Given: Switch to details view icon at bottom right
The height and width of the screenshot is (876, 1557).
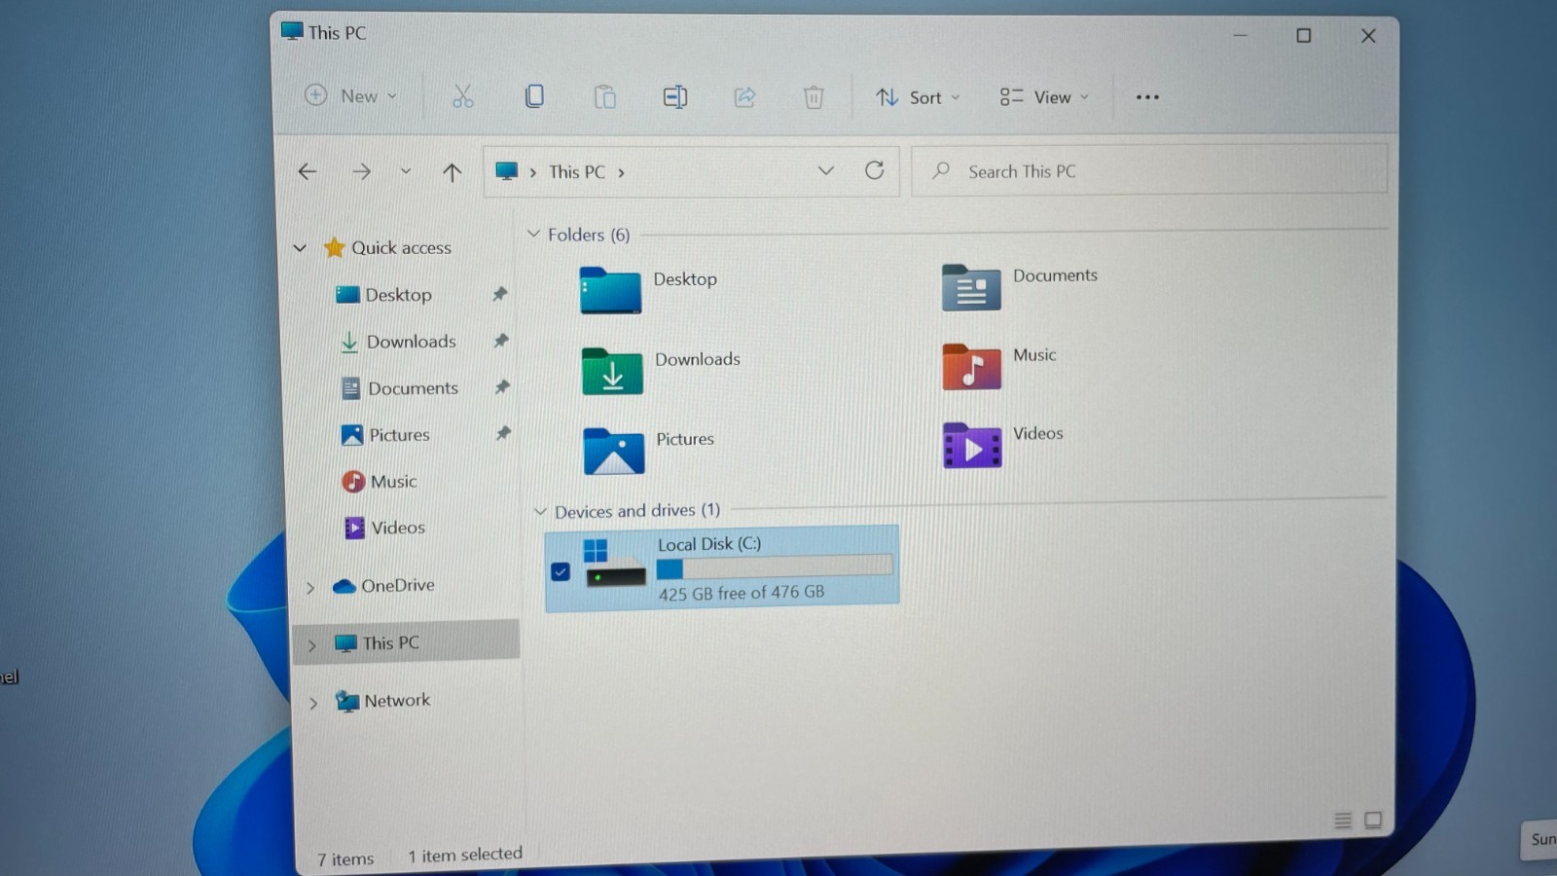Looking at the screenshot, I should [1343, 821].
